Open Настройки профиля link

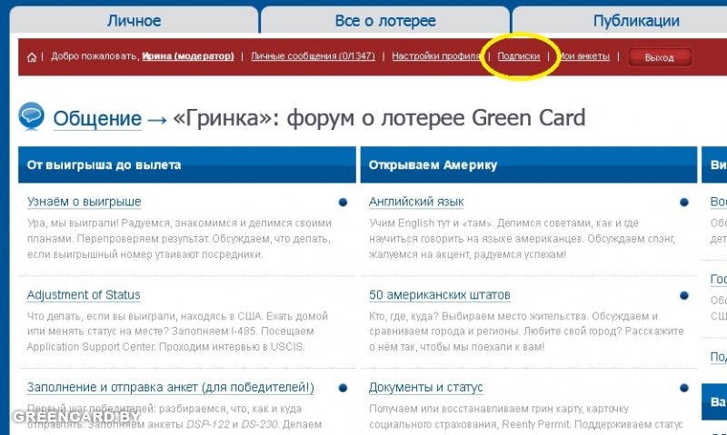pyautogui.click(x=436, y=56)
